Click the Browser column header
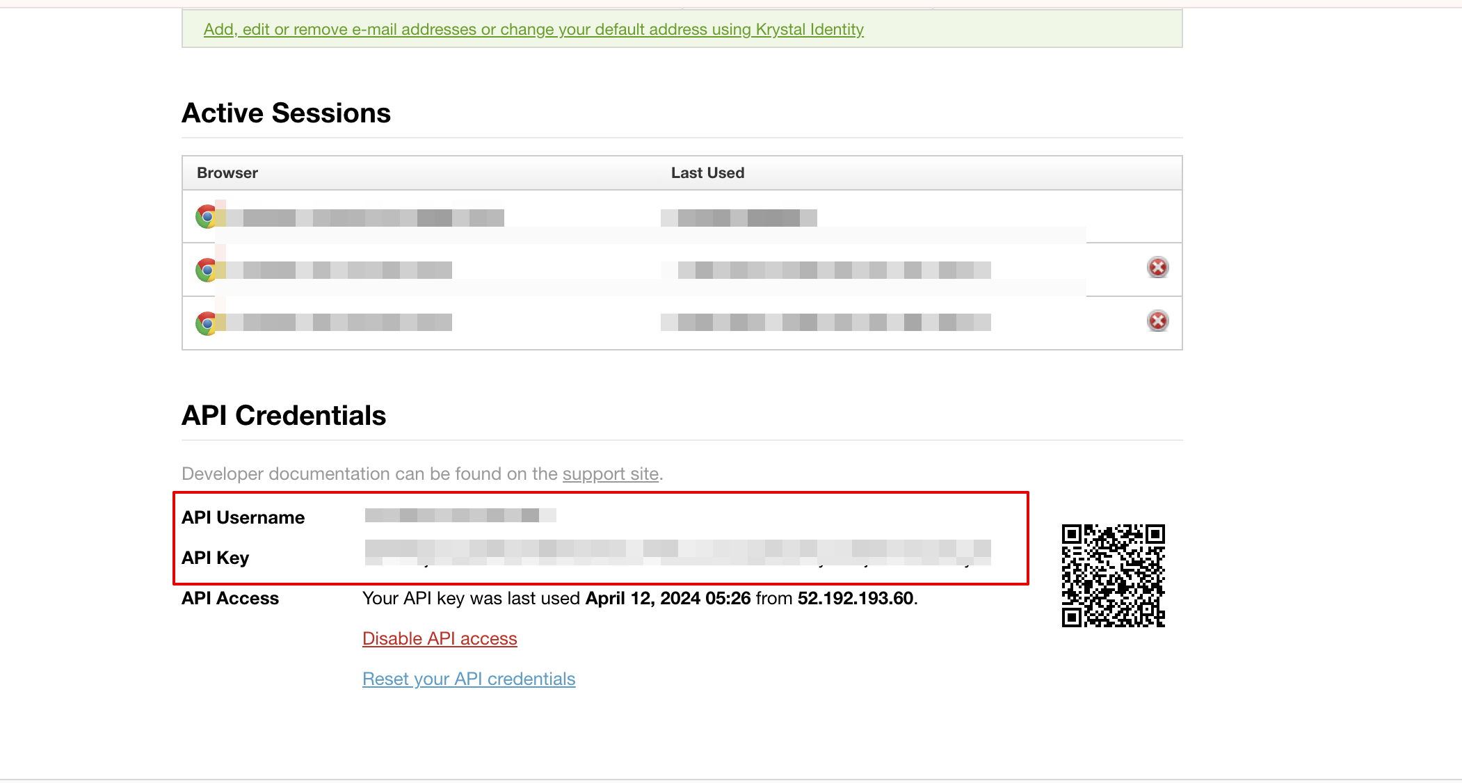Image resolution: width=1462 pixels, height=783 pixels. tap(227, 172)
